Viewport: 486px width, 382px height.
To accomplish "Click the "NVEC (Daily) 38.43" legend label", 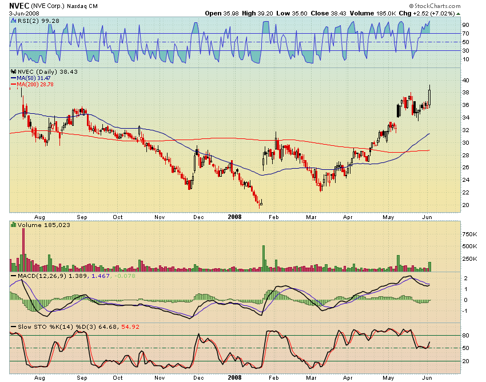I will pyautogui.click(x=47, y=71).
